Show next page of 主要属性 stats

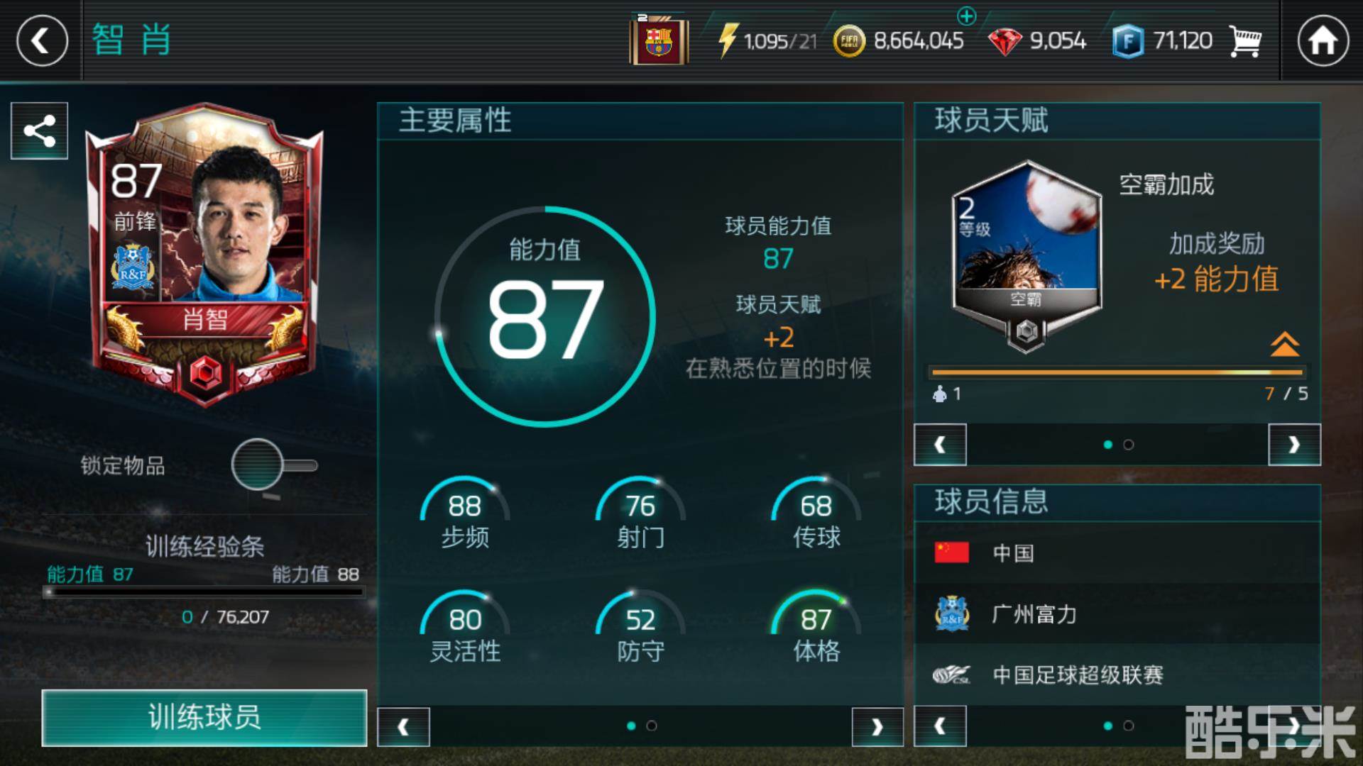pyautogui.click(x=877, y=727)
